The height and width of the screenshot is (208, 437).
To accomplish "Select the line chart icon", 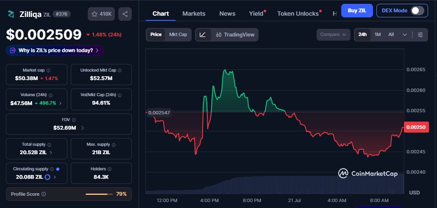I will tap(203, 35).
